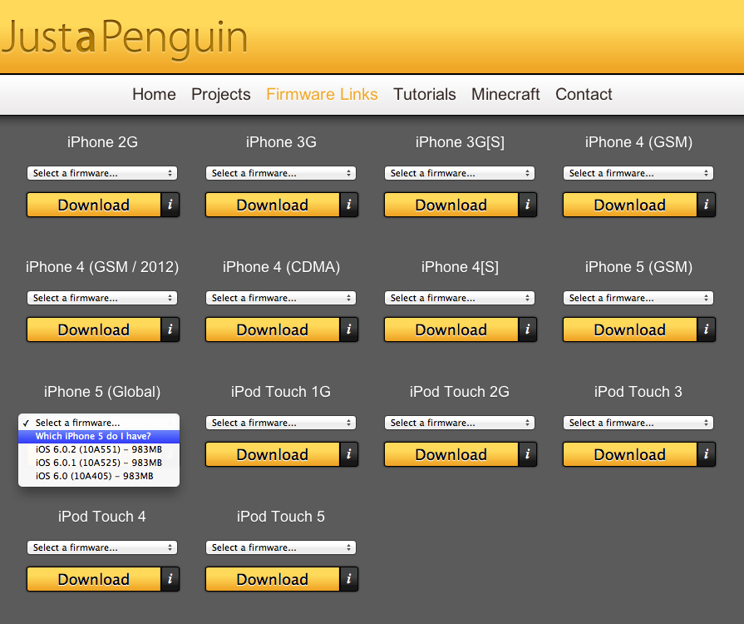The image size is (744, 624).
Task: Open the Projects navigation link
Action: point(221,95)
